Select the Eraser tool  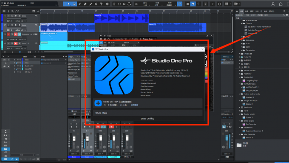coord(85,4)
